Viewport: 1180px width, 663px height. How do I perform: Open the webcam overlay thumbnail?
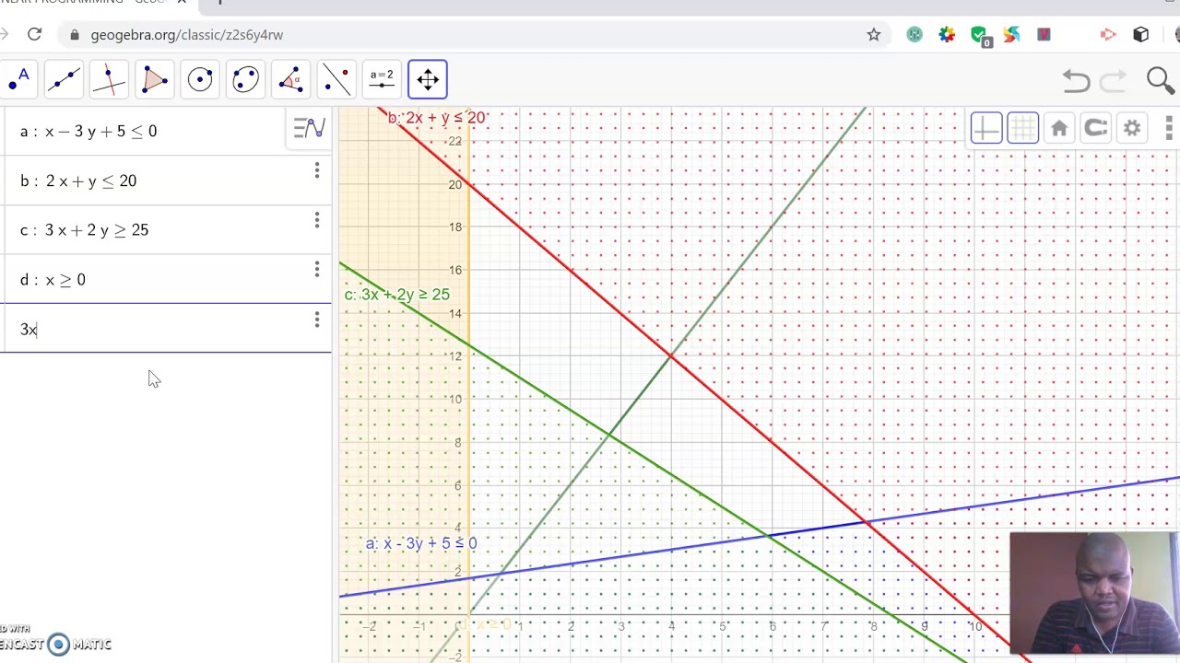click(x=1093, y=593)
